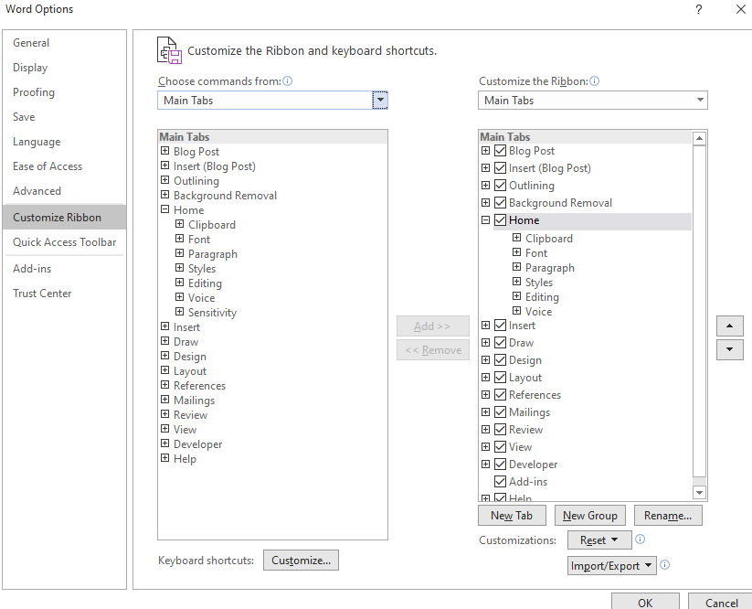The height and width of the screenshot is (609, 752).
Task: Collapse the Home node in left list
Action: pyautogui.click(x=165, y=209)
